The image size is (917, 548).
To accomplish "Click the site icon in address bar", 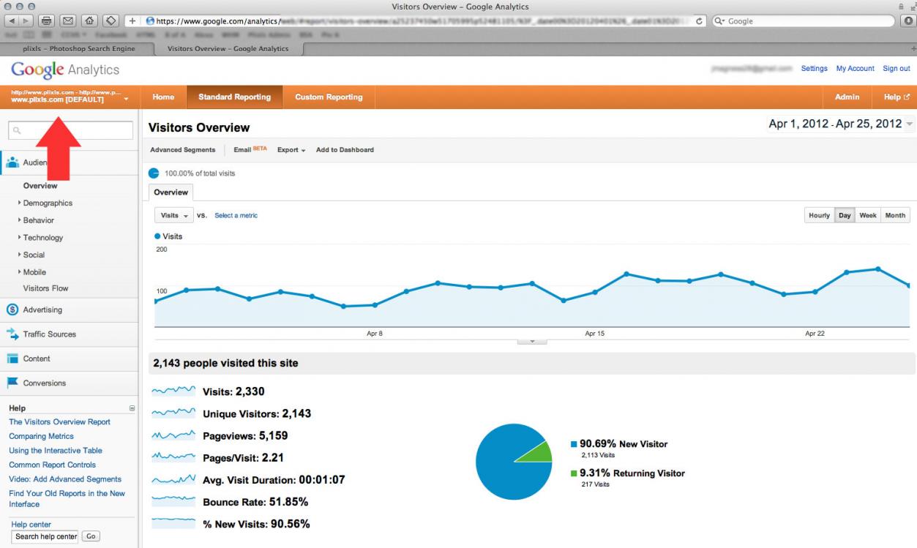I will tap(150, 21).
